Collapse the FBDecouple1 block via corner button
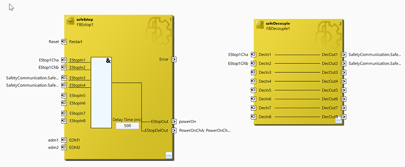The width and height of the screenshot is (405, 167). pos(338,121)
